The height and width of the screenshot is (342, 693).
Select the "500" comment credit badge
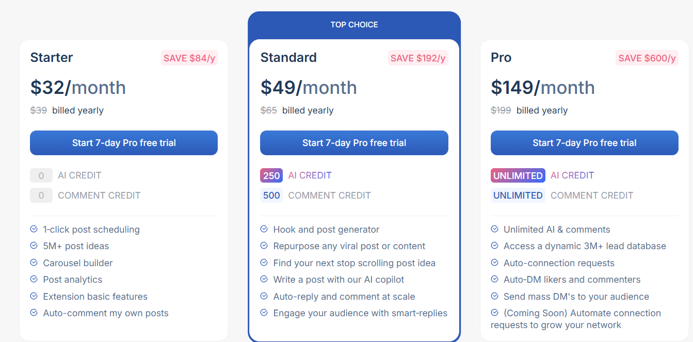click(x=271, y=195)
